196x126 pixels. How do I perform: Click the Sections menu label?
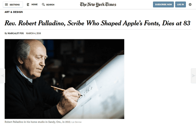coord(15,5)
